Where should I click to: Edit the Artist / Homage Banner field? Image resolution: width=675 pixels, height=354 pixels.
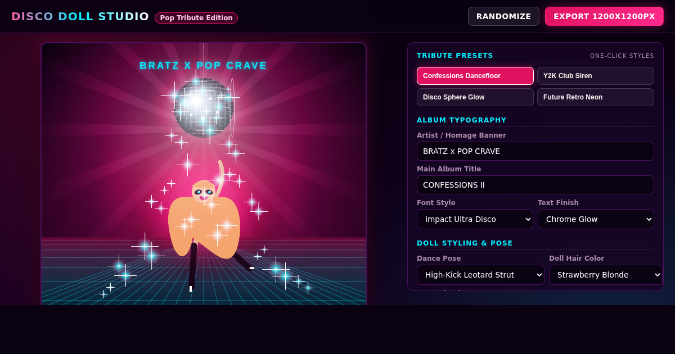click(535, 151)
